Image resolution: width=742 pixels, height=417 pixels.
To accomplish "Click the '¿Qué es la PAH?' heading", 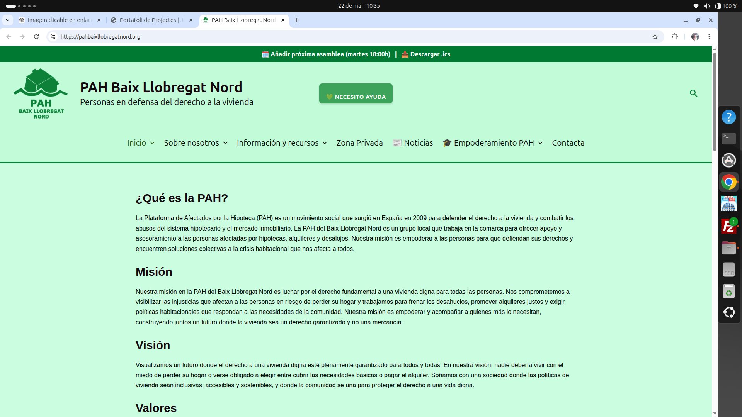I will click(182, 198).
